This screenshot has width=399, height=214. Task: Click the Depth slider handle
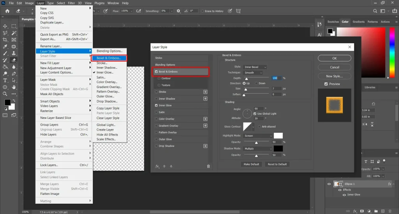(x=246, y=79)
